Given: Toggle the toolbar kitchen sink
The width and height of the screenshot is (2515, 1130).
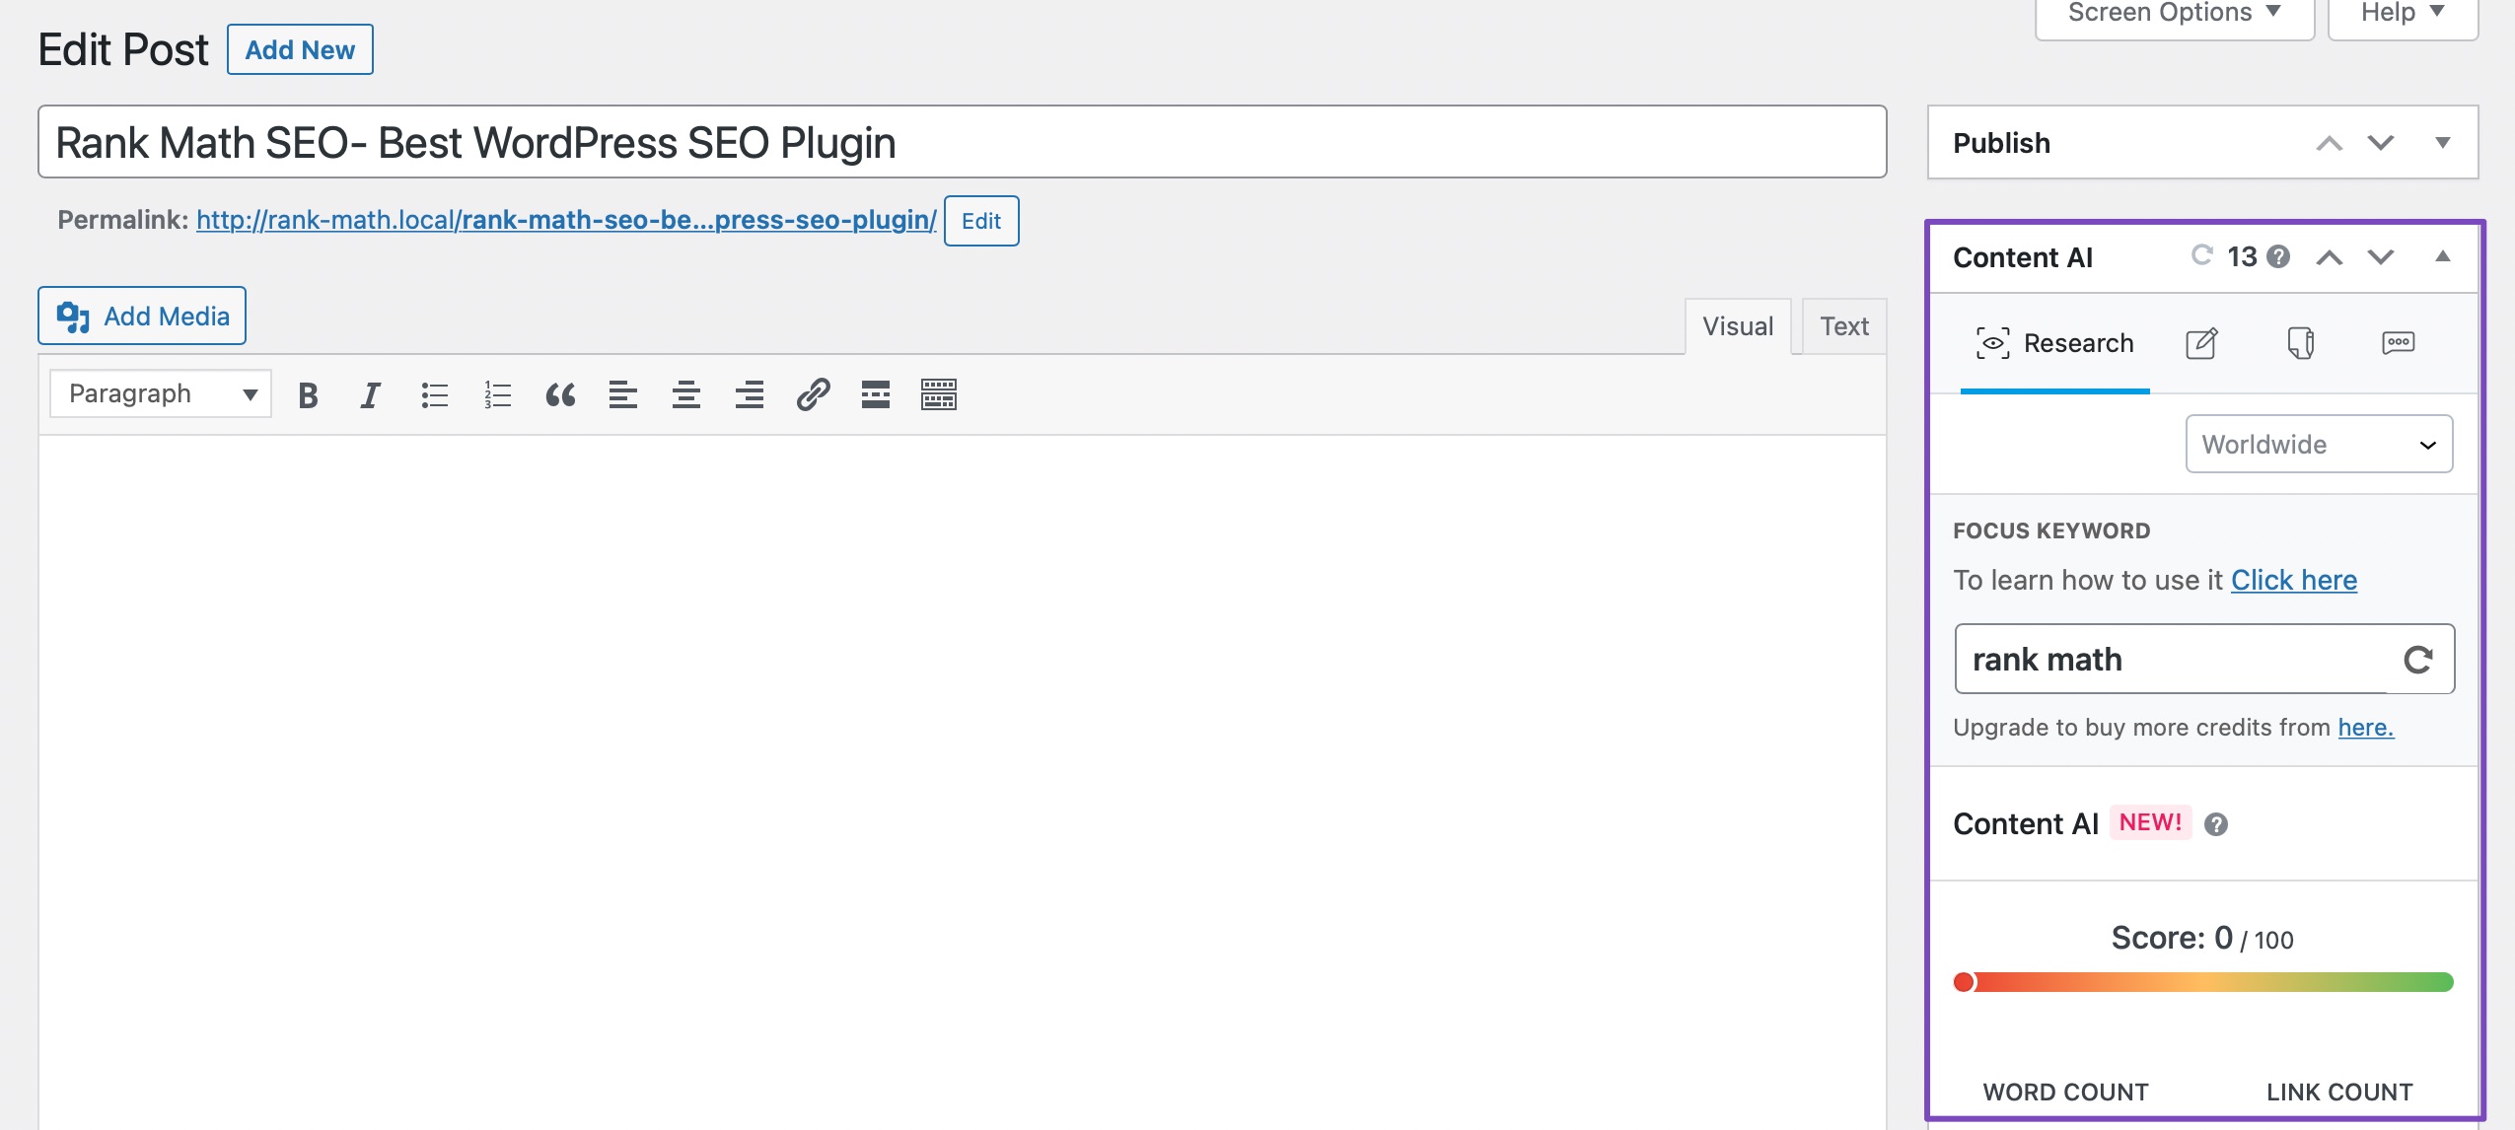Looking at the screenshot, I should coord(939,395).
